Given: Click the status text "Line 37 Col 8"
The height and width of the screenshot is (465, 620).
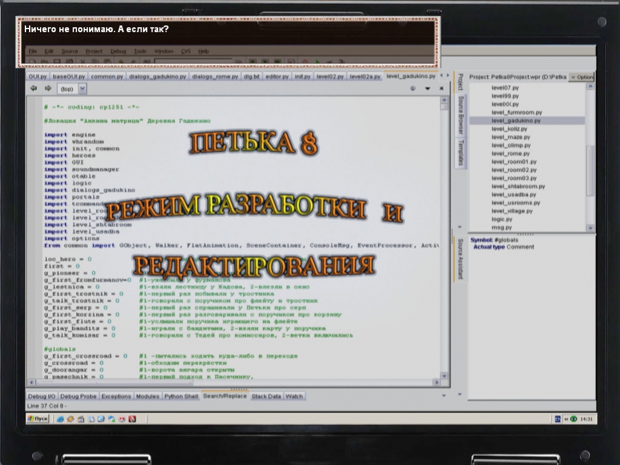Looking at the screenshot, I should [47, 406].
